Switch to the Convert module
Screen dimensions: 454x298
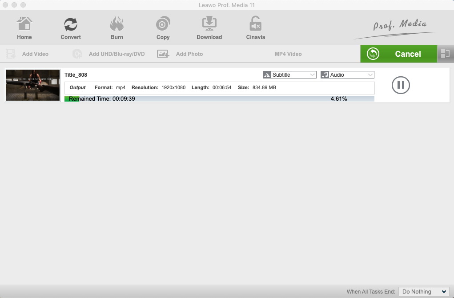click(70, 28)
